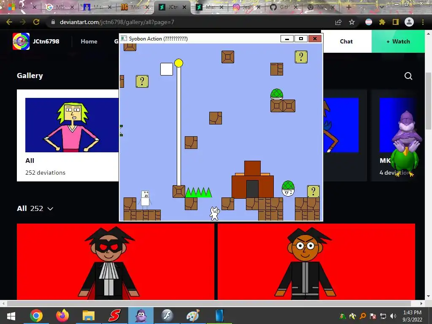Bookmark this page with the star icon
This screenshot has width=432, height=324.
click(352, 22)
